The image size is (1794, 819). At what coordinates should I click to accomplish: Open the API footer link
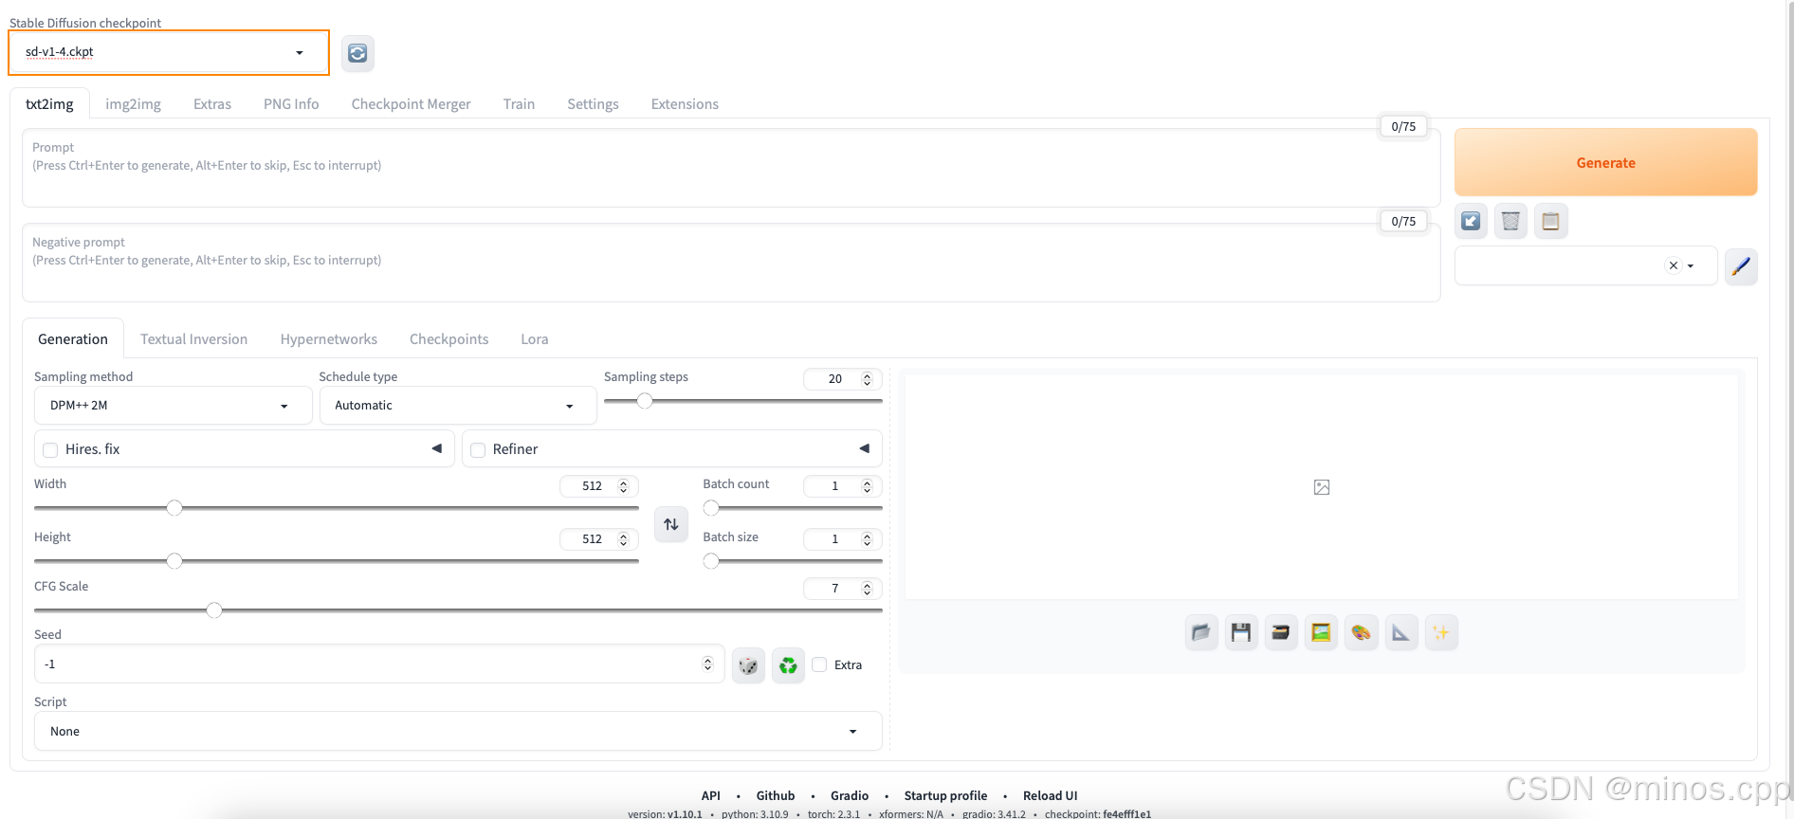click(x=710, y=796)
